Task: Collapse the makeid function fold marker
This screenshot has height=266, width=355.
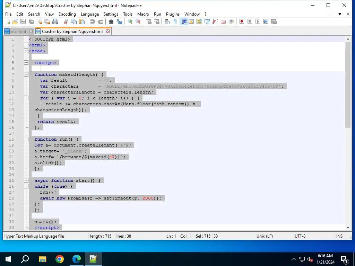Action: (x=26, y=74)
